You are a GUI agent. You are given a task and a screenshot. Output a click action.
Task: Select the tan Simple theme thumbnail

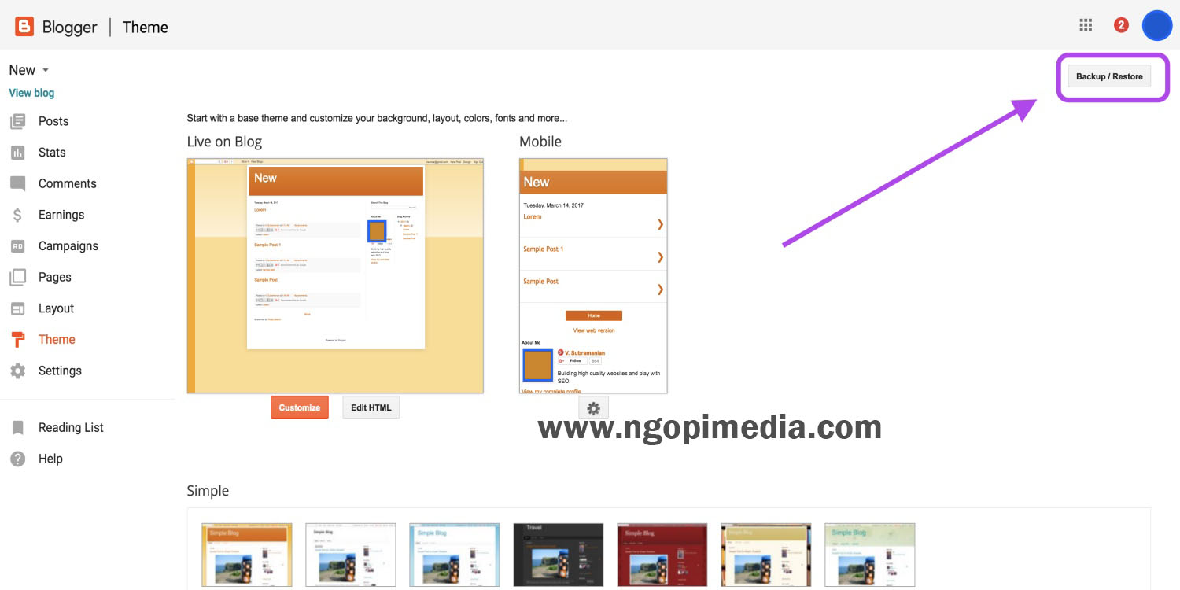pos(765,555)
